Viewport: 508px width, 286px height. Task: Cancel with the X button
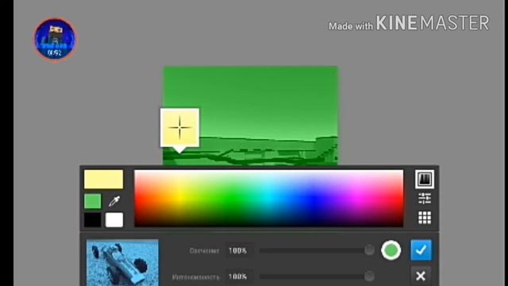421,276
